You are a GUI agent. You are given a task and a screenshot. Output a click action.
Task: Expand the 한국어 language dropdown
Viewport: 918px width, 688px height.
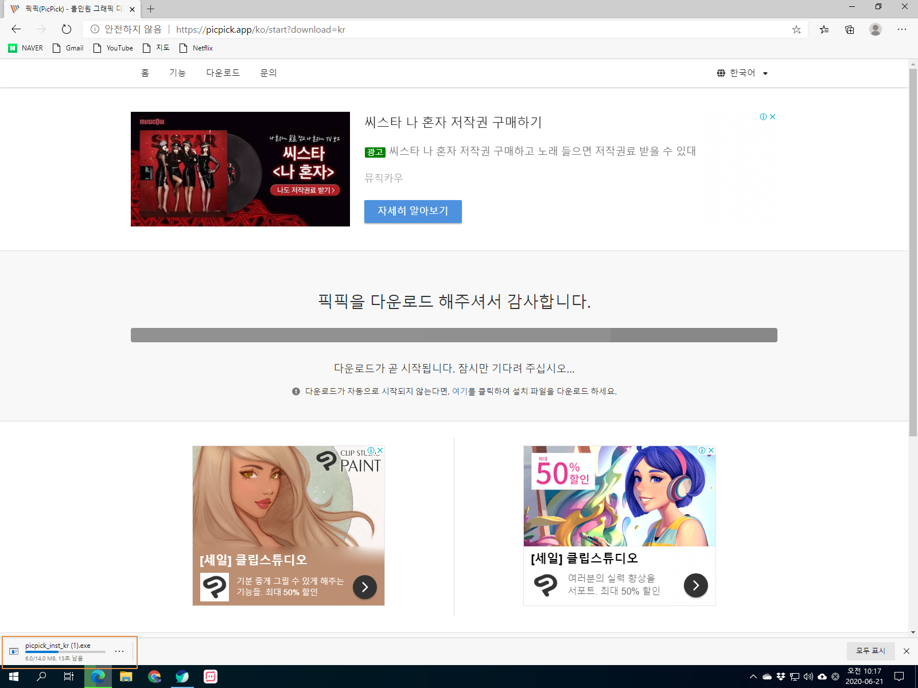pos(742,73)
